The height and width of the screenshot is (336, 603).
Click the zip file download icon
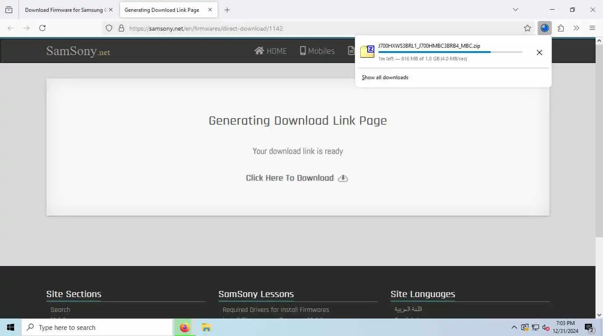(367, 52)
